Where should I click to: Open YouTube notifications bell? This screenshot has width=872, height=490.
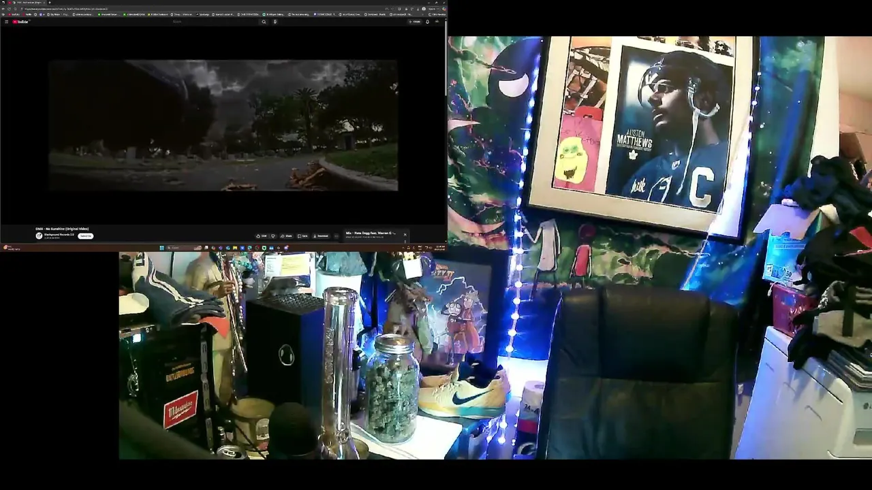[x=427, y=22]
